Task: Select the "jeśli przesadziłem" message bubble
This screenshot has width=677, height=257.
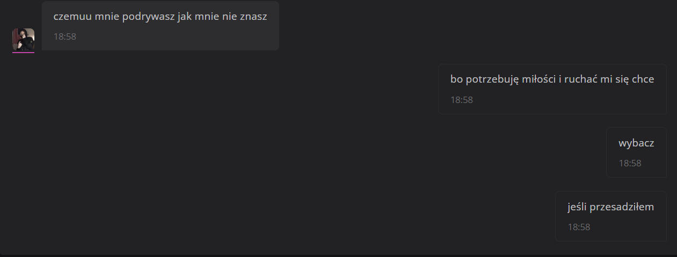Action: pos(610,216)
